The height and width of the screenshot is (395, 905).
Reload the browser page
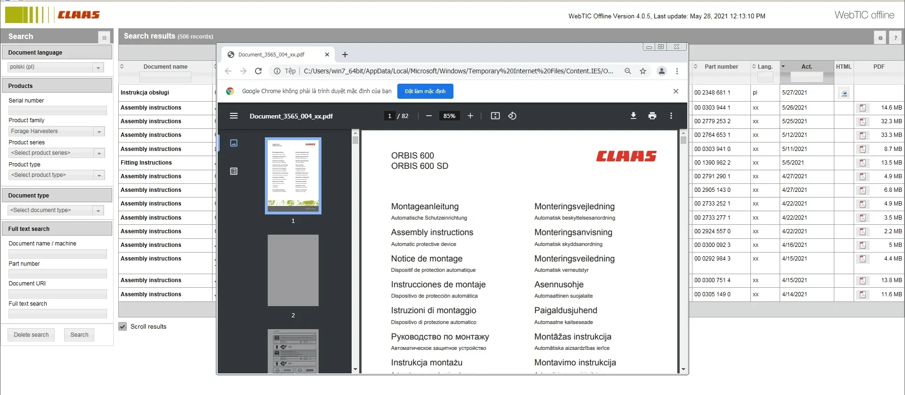[258, 71]
